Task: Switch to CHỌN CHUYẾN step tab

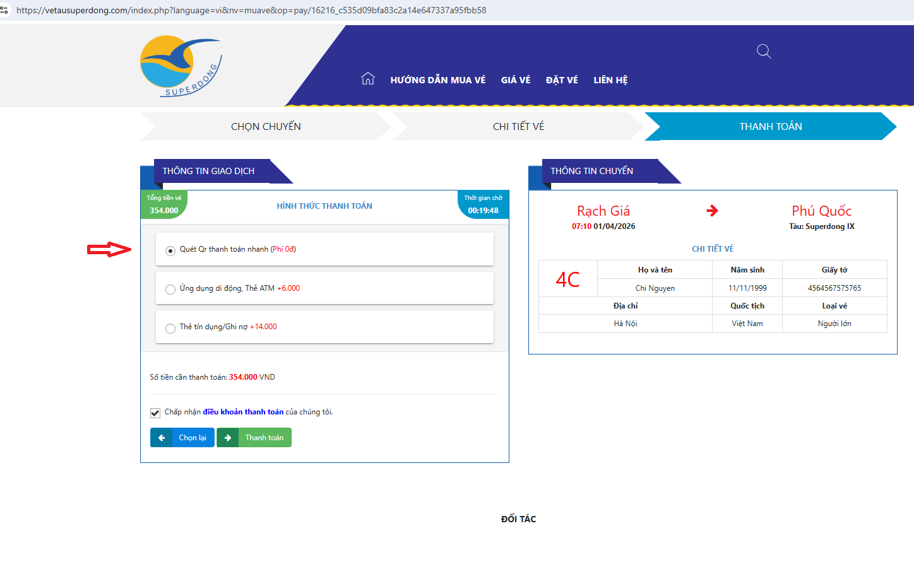Action: pyautogui.click(x=266, y=127)
